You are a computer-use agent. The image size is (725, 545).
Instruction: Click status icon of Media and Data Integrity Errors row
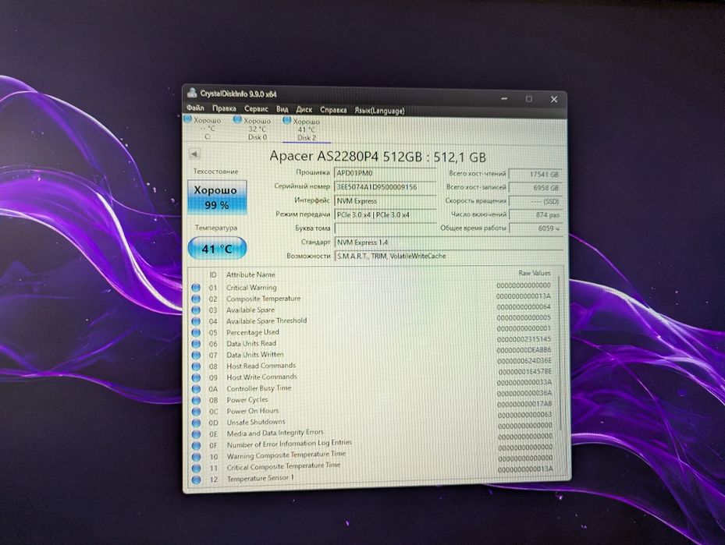196,434
